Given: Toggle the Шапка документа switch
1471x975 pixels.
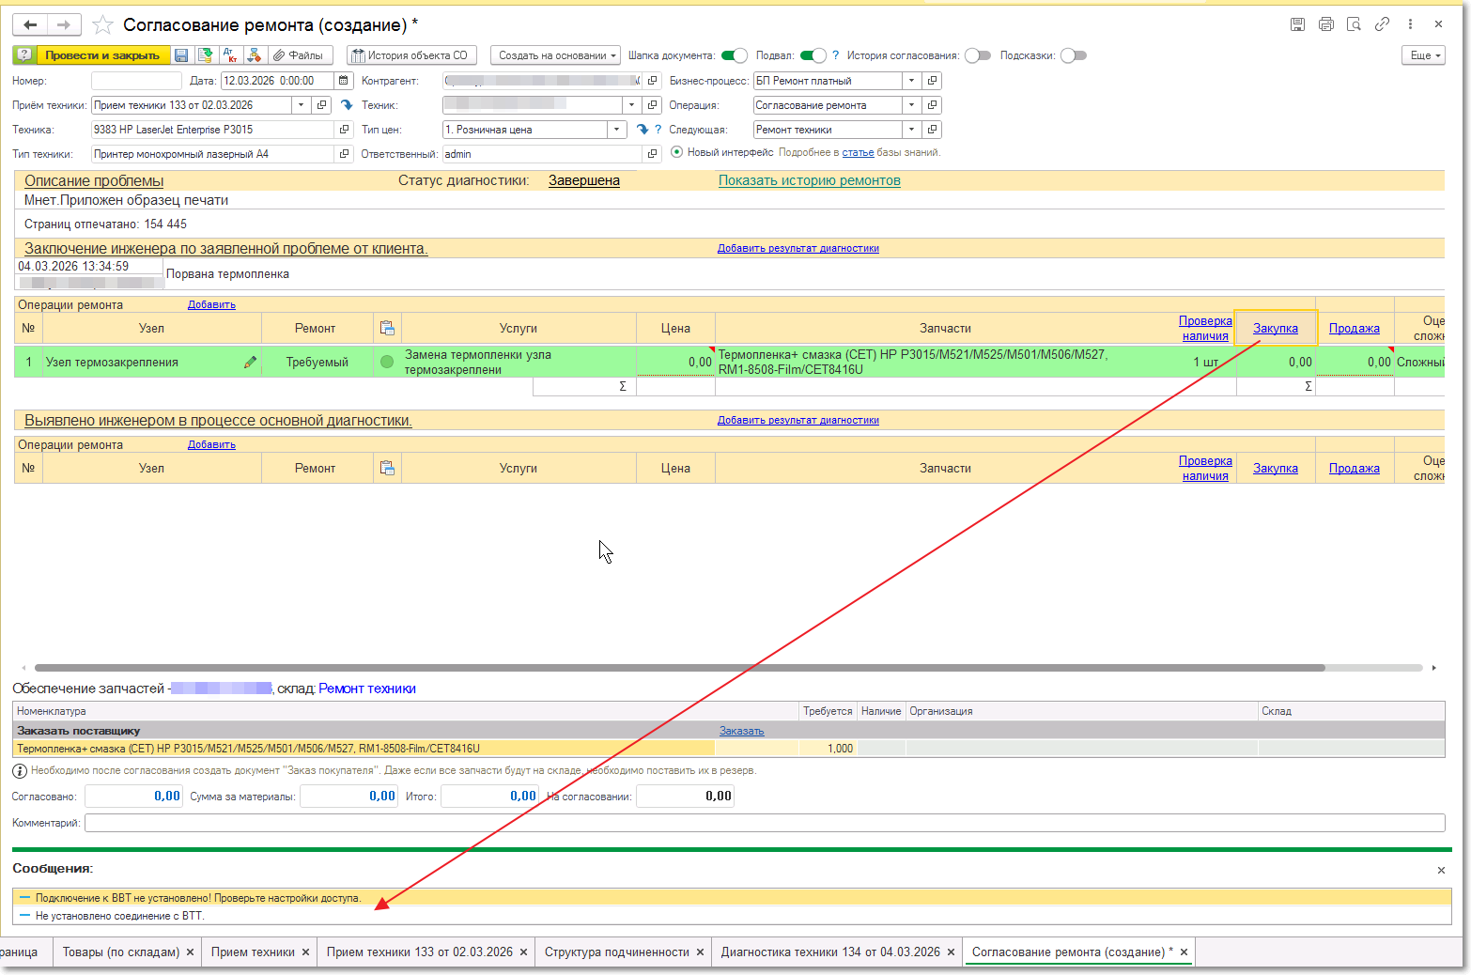Looking at the screenshot, I should [735, 55].
